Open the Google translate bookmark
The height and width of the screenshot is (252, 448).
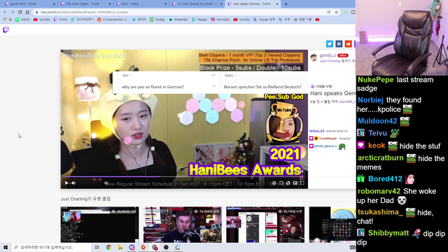264,20
